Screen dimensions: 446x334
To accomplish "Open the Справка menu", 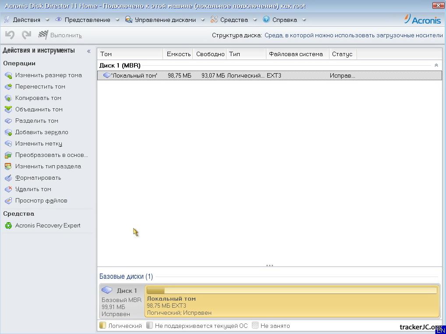I will [284, 20].
